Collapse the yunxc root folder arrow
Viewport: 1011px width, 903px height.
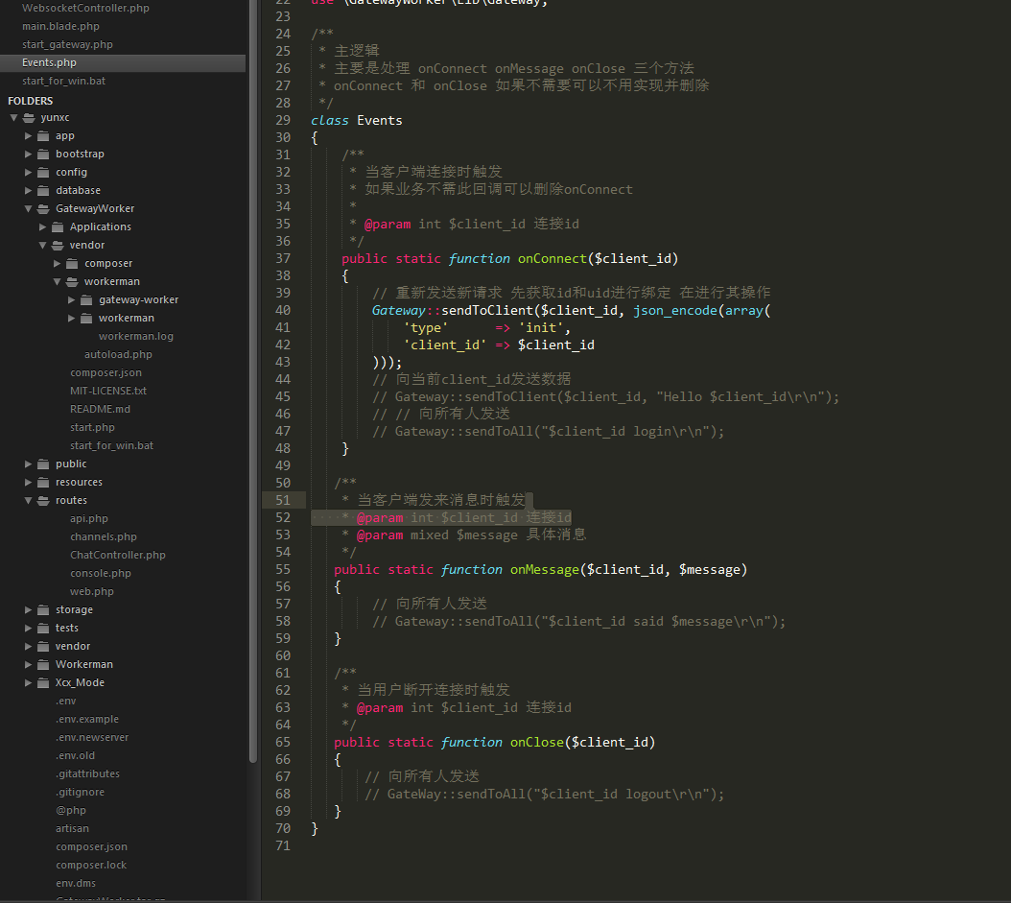click(x=13, y=118)
